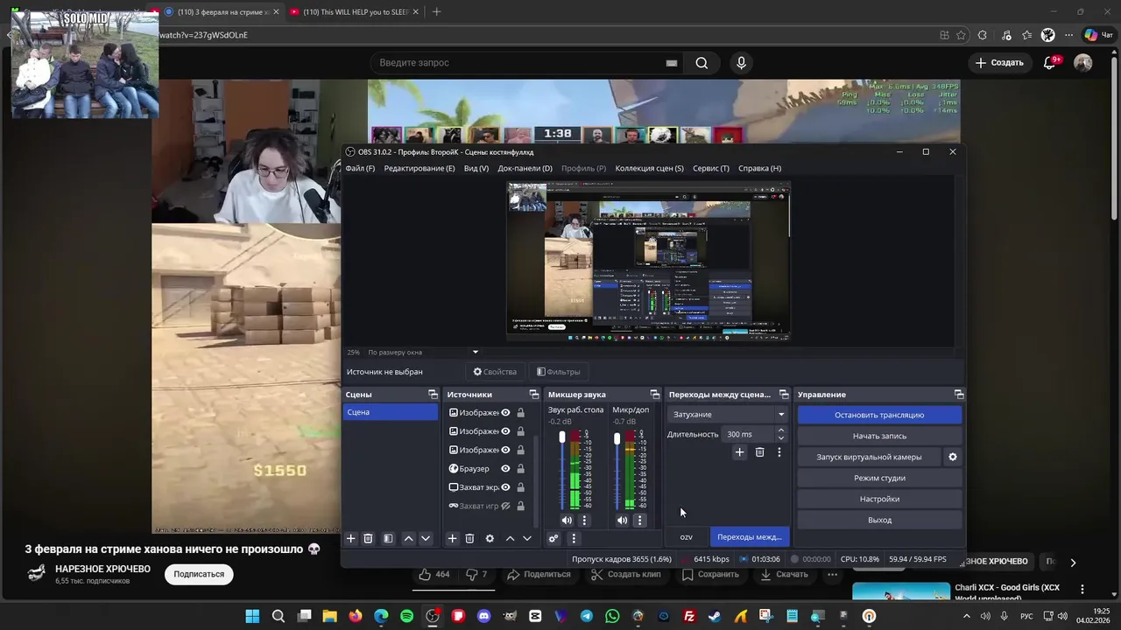Add a scene transition with plus icon
1121x630 pixels.
point(739,452)
